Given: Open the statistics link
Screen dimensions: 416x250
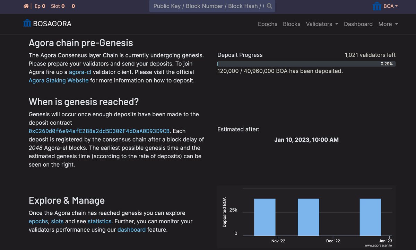Looking at the screenshot, I should point(99,221).
